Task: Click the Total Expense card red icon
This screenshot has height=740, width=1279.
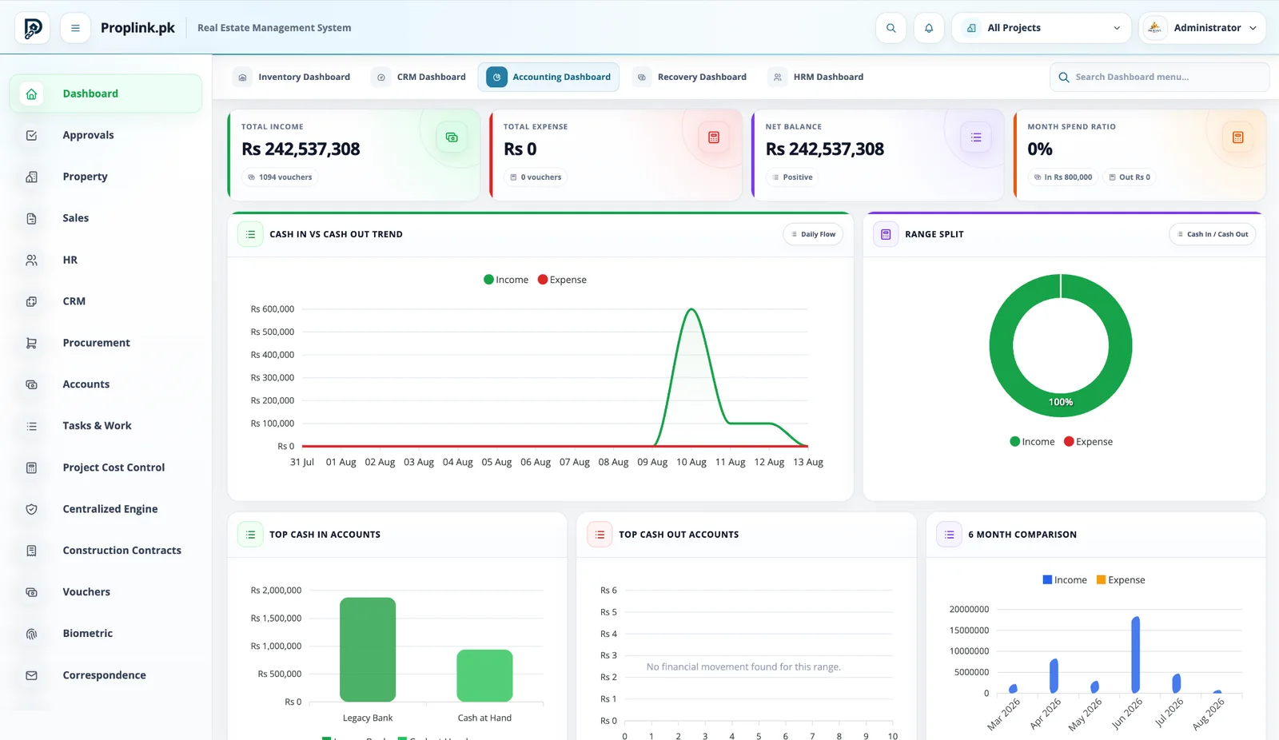Action: (x=714, y=137)
